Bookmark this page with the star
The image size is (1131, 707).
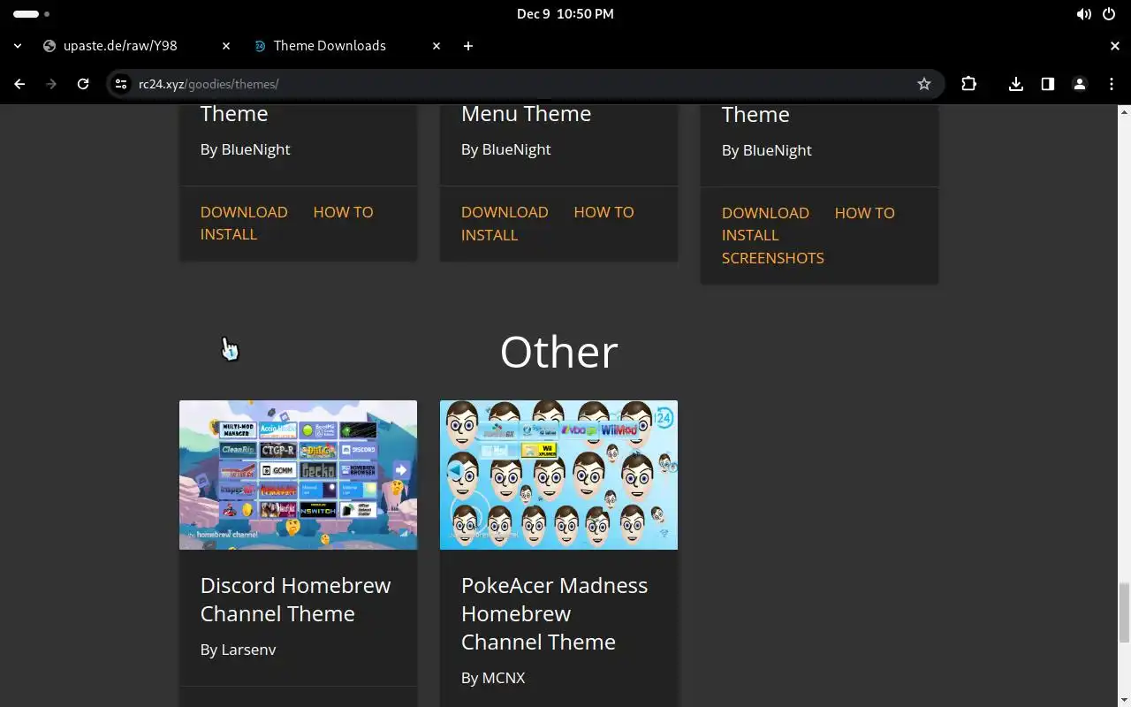pos(924,84)
